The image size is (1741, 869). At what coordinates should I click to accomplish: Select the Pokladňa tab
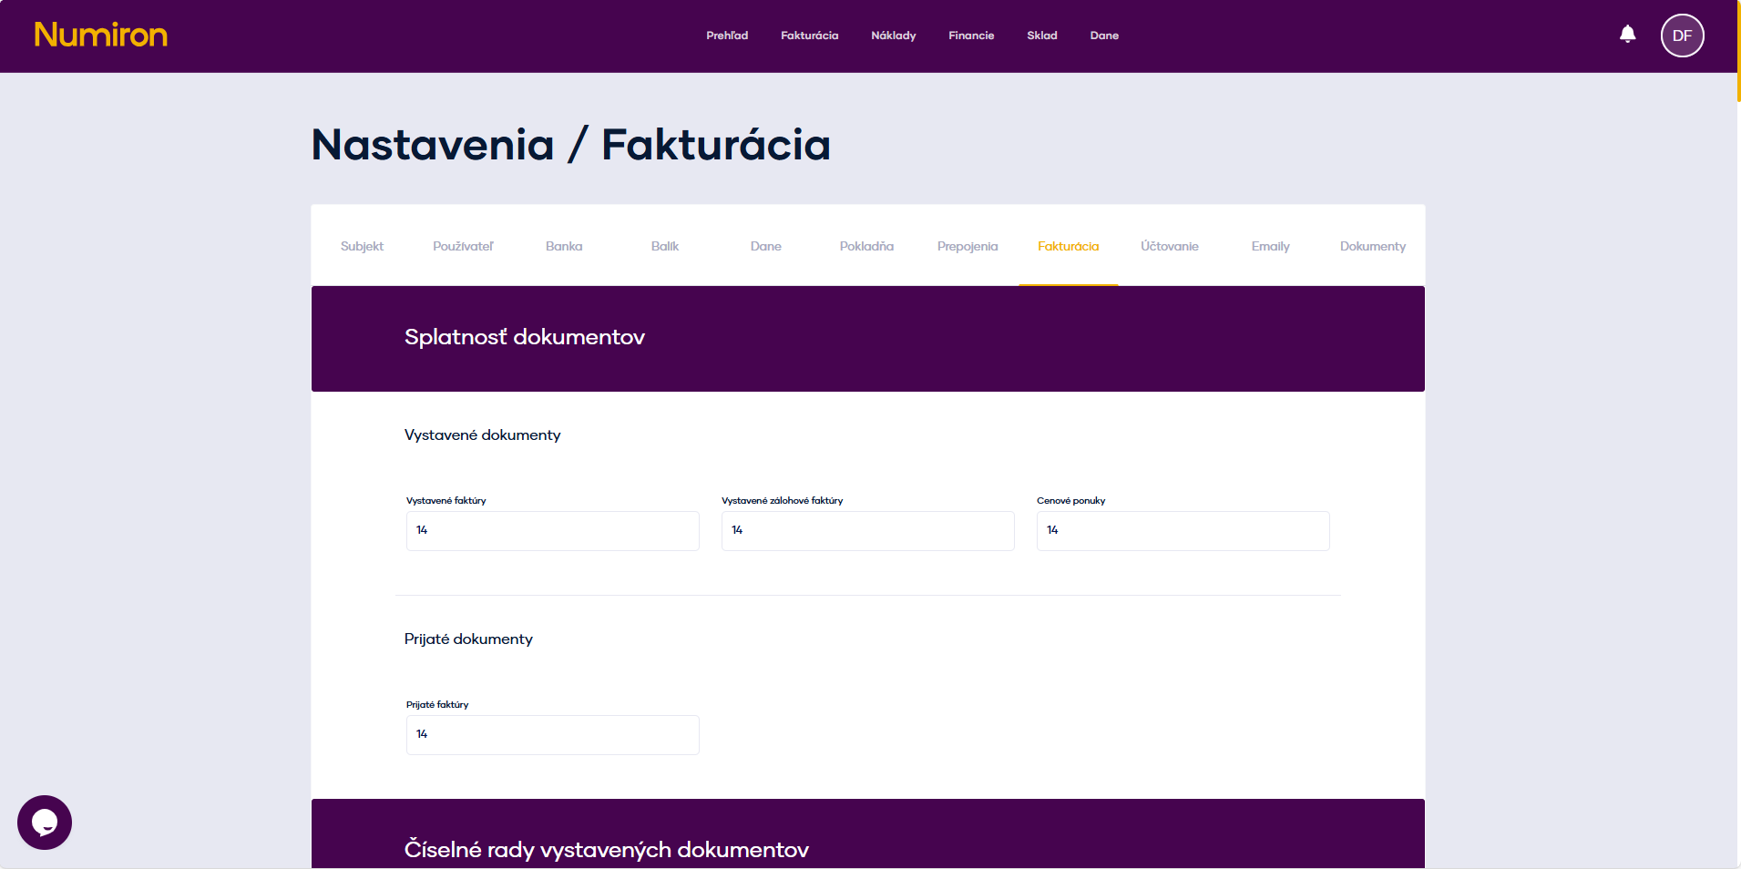pyautogui.click(x=866, y=246)
